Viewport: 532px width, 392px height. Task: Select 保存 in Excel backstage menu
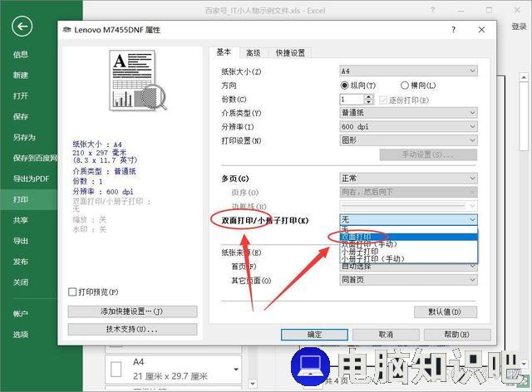tap(21, 116)
